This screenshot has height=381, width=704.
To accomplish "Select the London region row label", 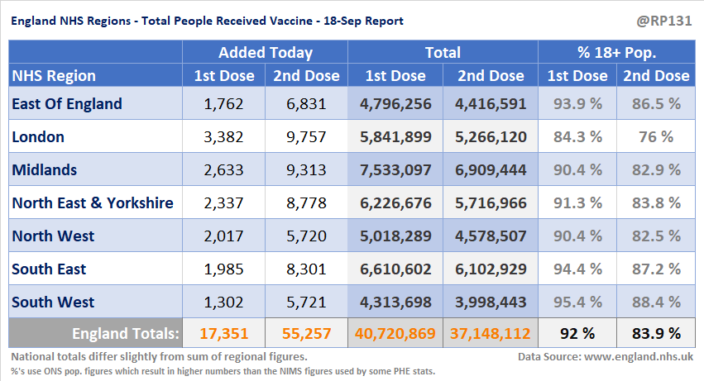I will point(38,137).
